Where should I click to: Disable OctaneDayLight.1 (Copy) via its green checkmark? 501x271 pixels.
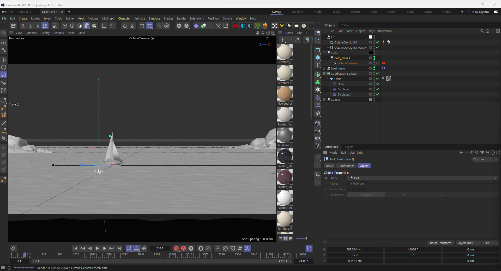pyautogui.click(x=378, y=47)
